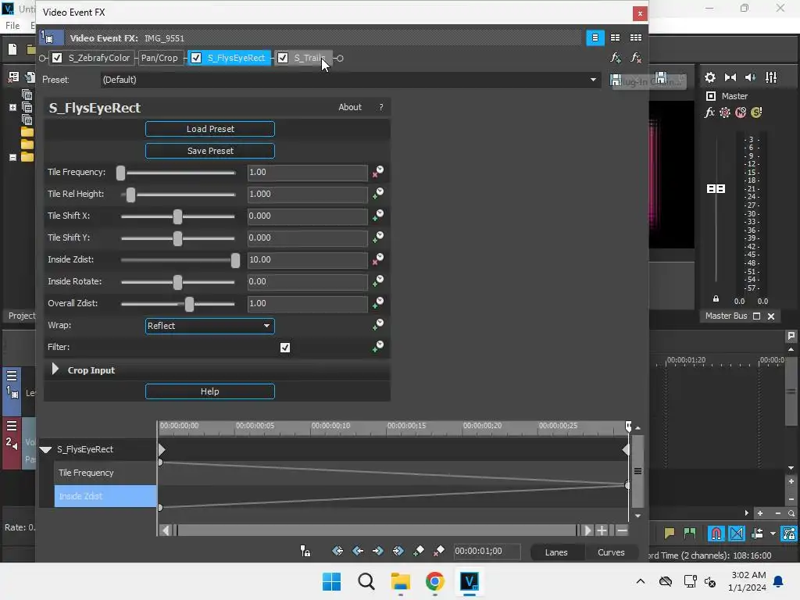The width and height of the screenshot is (800, 600).
Task: Click the Inside Zdist animate keyframe icon
Action: (377, 259)
